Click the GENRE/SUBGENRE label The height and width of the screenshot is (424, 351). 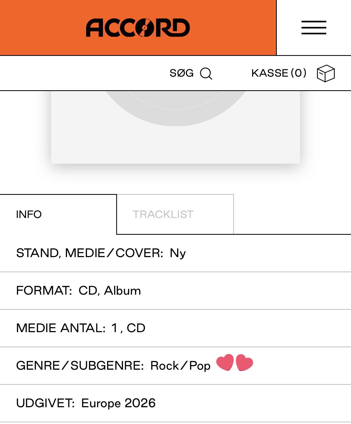[x=80, y=365]
